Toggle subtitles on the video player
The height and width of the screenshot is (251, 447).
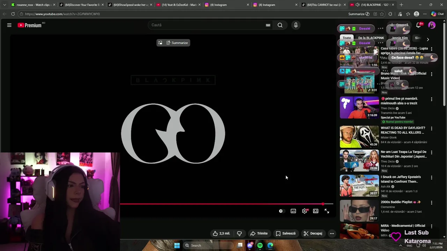pyautogui.click(x=293, y=211)
